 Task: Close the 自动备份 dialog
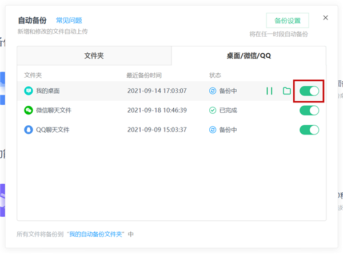[325, 18]
